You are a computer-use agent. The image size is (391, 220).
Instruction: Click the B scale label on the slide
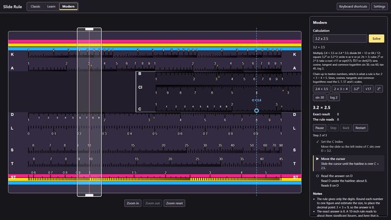[x=140, y=73]
